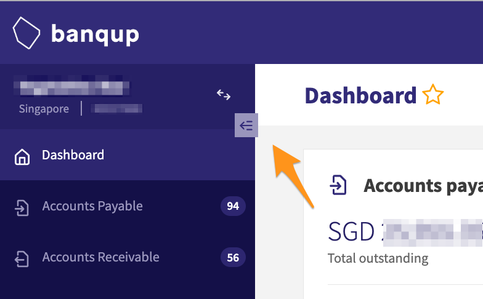
Task: Toggle the Dashboard favorite star
Action: (432, 95)
